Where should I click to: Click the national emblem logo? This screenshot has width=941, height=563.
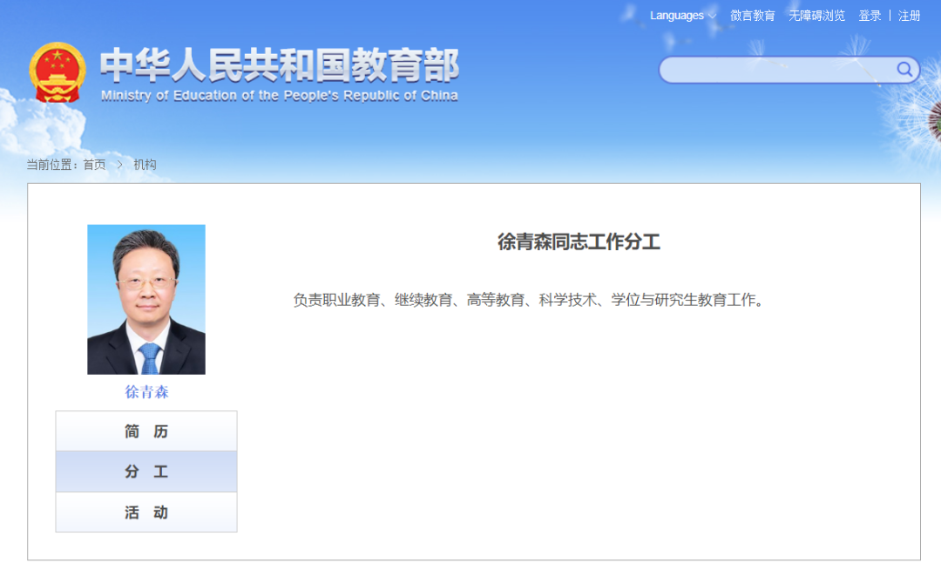pyautogui.click(x=58, y=73)
